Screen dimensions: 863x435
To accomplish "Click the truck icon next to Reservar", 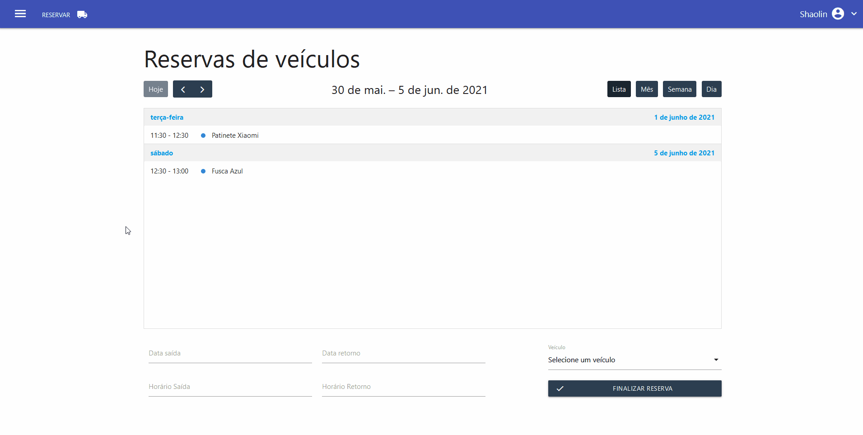I will click(82, 15).
